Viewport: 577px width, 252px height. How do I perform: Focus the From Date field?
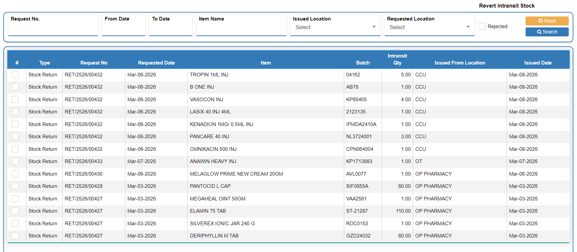[x=123, y=28]
